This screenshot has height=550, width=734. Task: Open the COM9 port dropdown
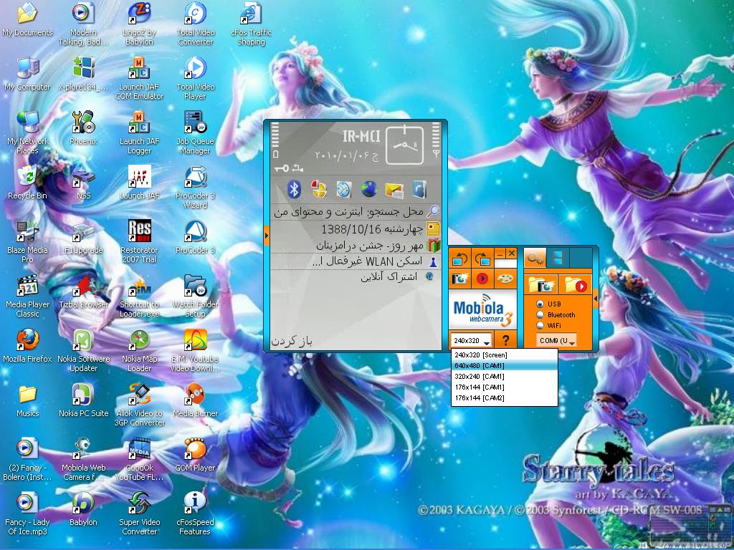(x=556, y=340)
